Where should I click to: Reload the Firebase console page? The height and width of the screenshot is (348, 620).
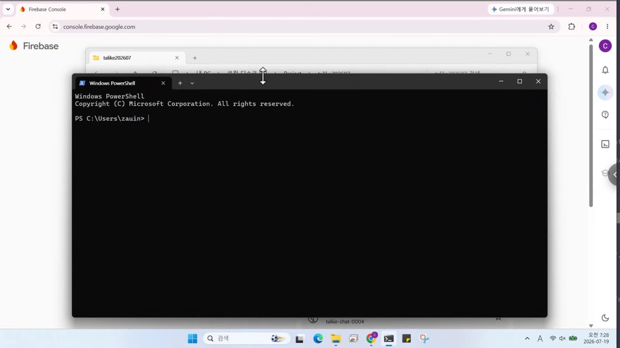(x=38, y=27)
